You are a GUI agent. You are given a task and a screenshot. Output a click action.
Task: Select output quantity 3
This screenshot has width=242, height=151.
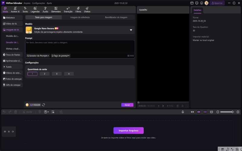(x=57, y=74)
